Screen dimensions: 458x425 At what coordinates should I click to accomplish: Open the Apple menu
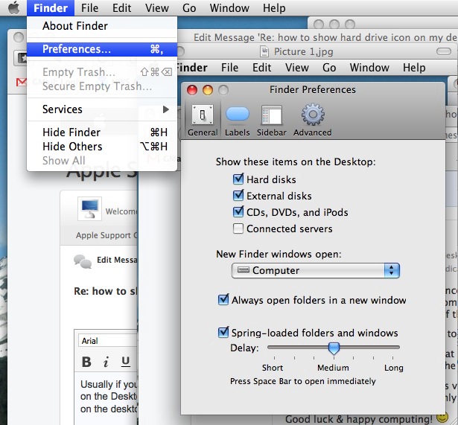(x=13, y=8)
